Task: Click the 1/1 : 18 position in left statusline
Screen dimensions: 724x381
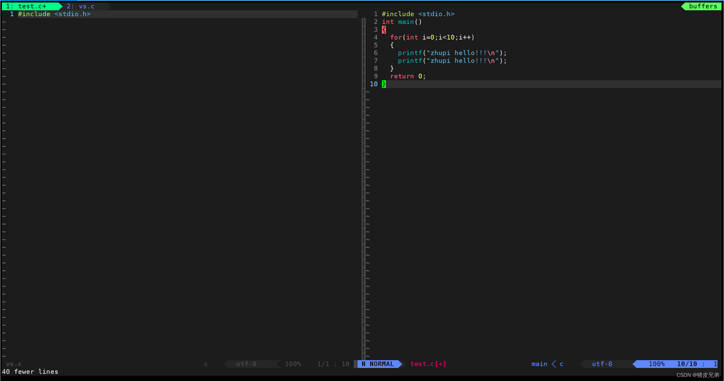Action: 333,364
